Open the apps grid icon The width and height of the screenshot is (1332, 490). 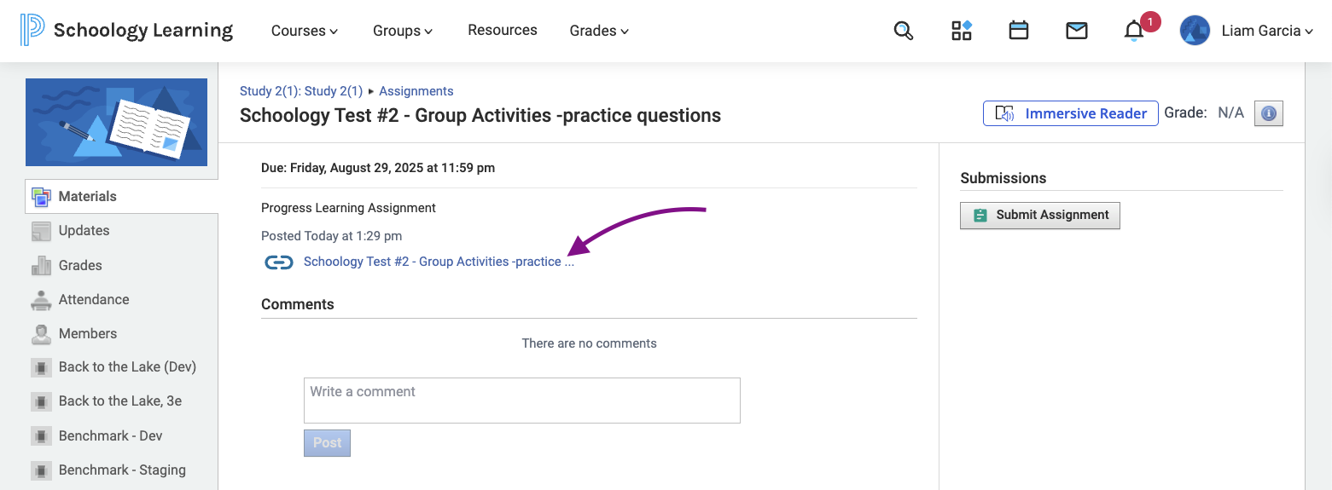(x=962, y=31)
